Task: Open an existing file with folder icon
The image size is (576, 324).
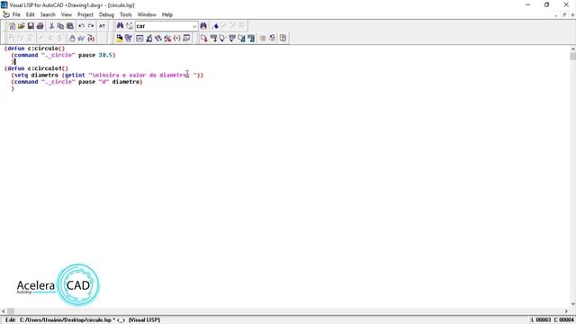Action: [x=22, y=26]
